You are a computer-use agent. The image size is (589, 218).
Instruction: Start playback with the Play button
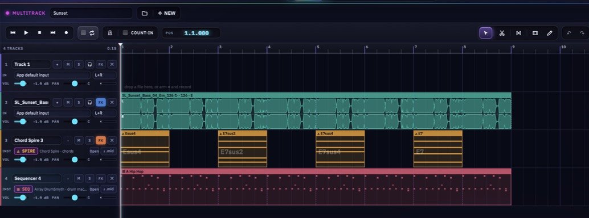[26, 33]
